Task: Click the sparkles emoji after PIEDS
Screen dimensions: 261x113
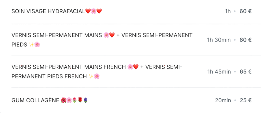Action: coord(31,45)
